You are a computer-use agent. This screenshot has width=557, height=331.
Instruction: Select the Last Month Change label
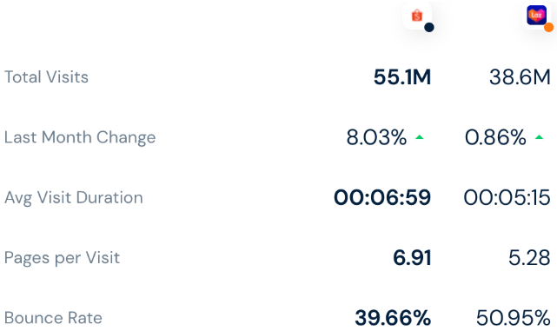coord(80,137)
